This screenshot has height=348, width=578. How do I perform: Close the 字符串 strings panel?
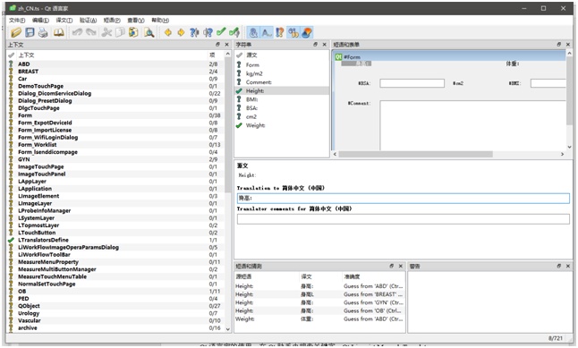325,44
